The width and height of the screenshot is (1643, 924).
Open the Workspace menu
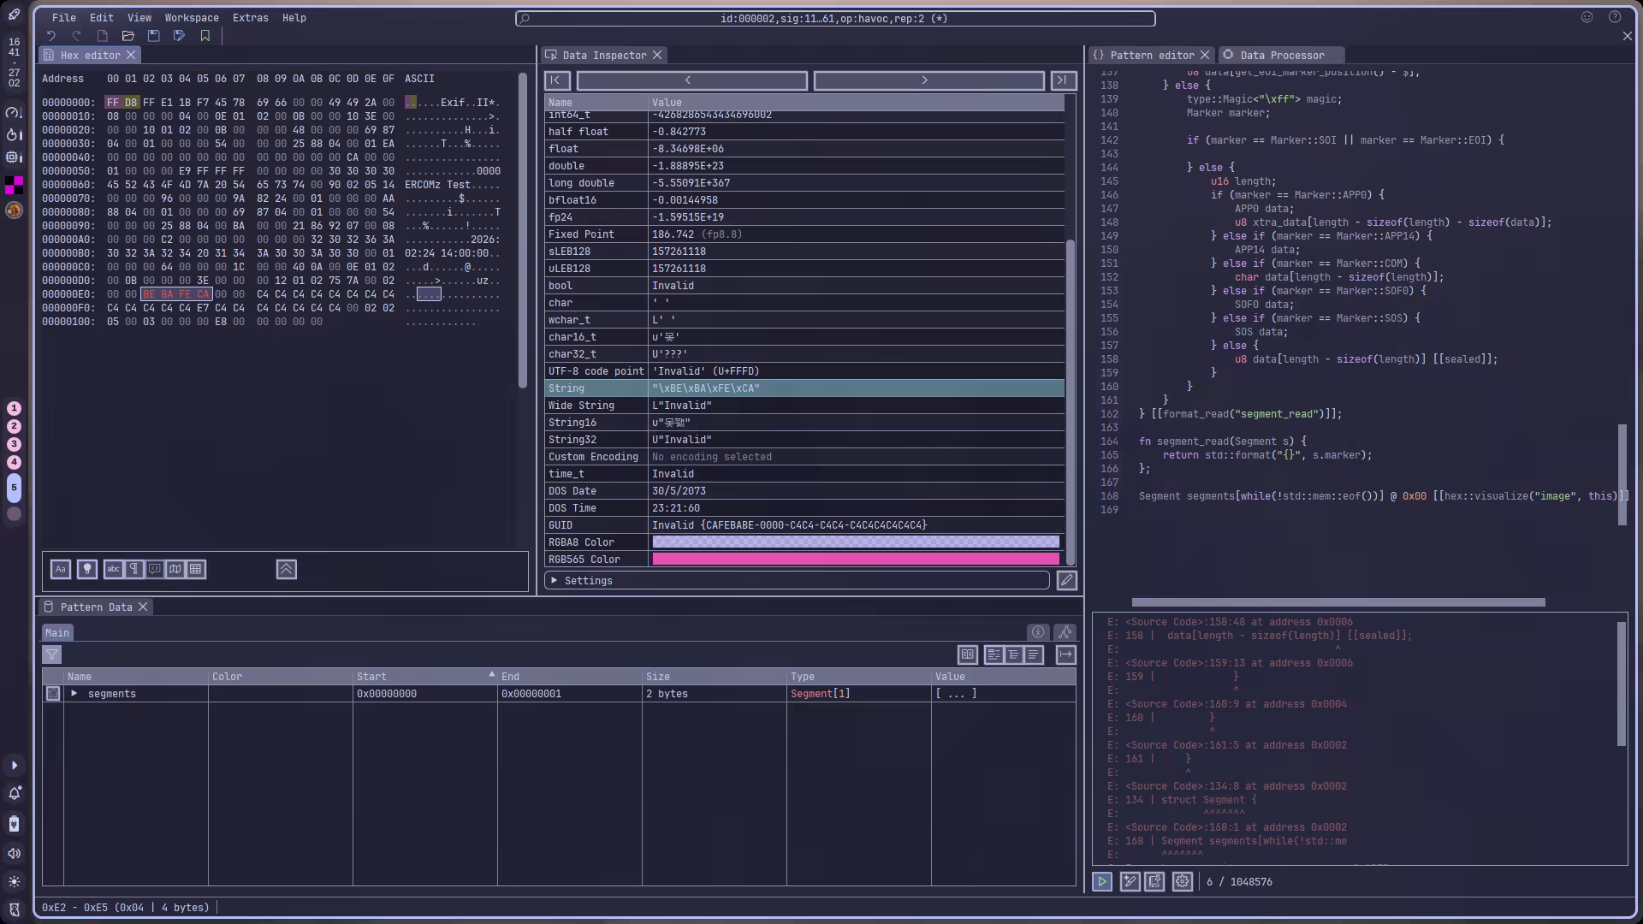click(x=191, y=18)
